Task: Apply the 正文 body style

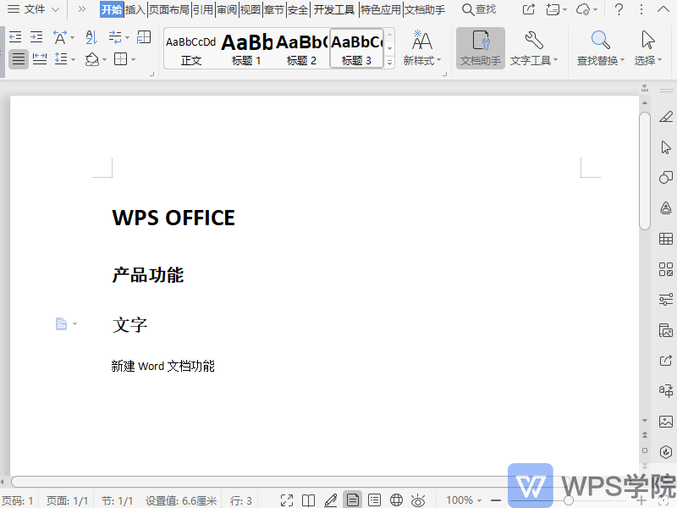Action: coord(191,50)
